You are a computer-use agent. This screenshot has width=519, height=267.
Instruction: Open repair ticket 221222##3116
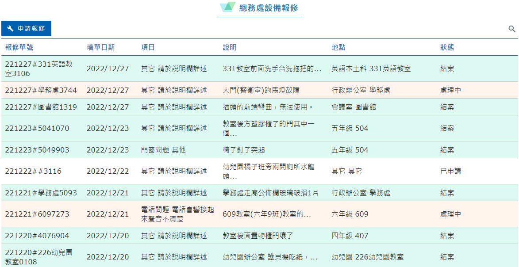point(33,171)
